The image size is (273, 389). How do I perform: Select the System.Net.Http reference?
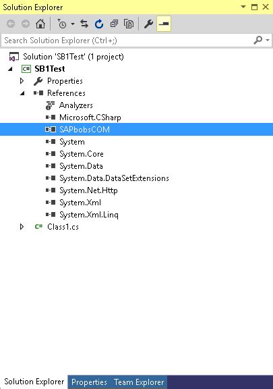[x=88, y=190]
